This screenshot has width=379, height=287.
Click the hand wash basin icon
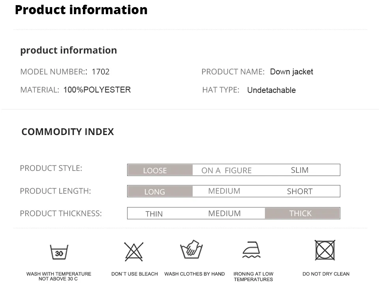pos(191,250)
